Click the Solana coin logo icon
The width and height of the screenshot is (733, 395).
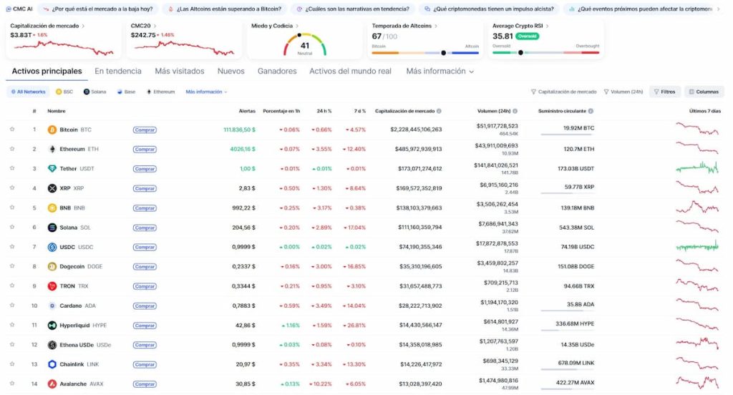pos(52,228)
